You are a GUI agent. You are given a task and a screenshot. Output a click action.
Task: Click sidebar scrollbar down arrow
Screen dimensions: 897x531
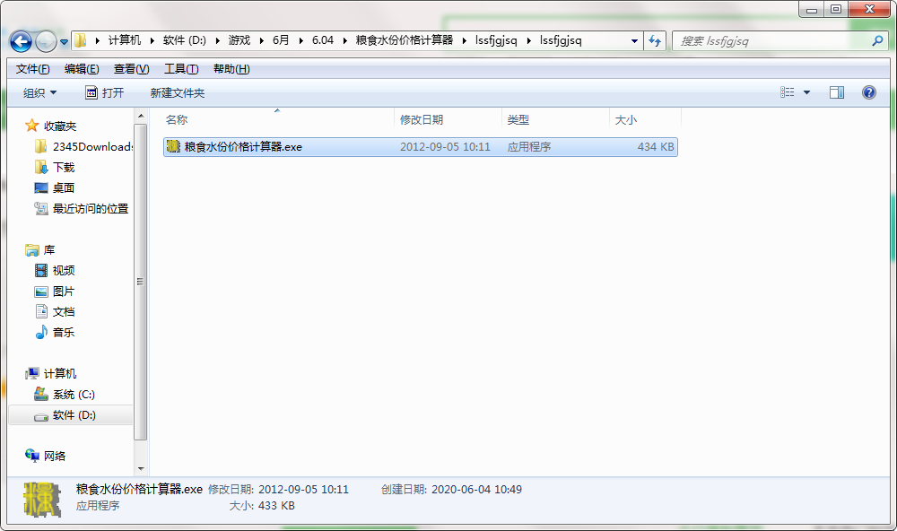click(x=141, y=468)
